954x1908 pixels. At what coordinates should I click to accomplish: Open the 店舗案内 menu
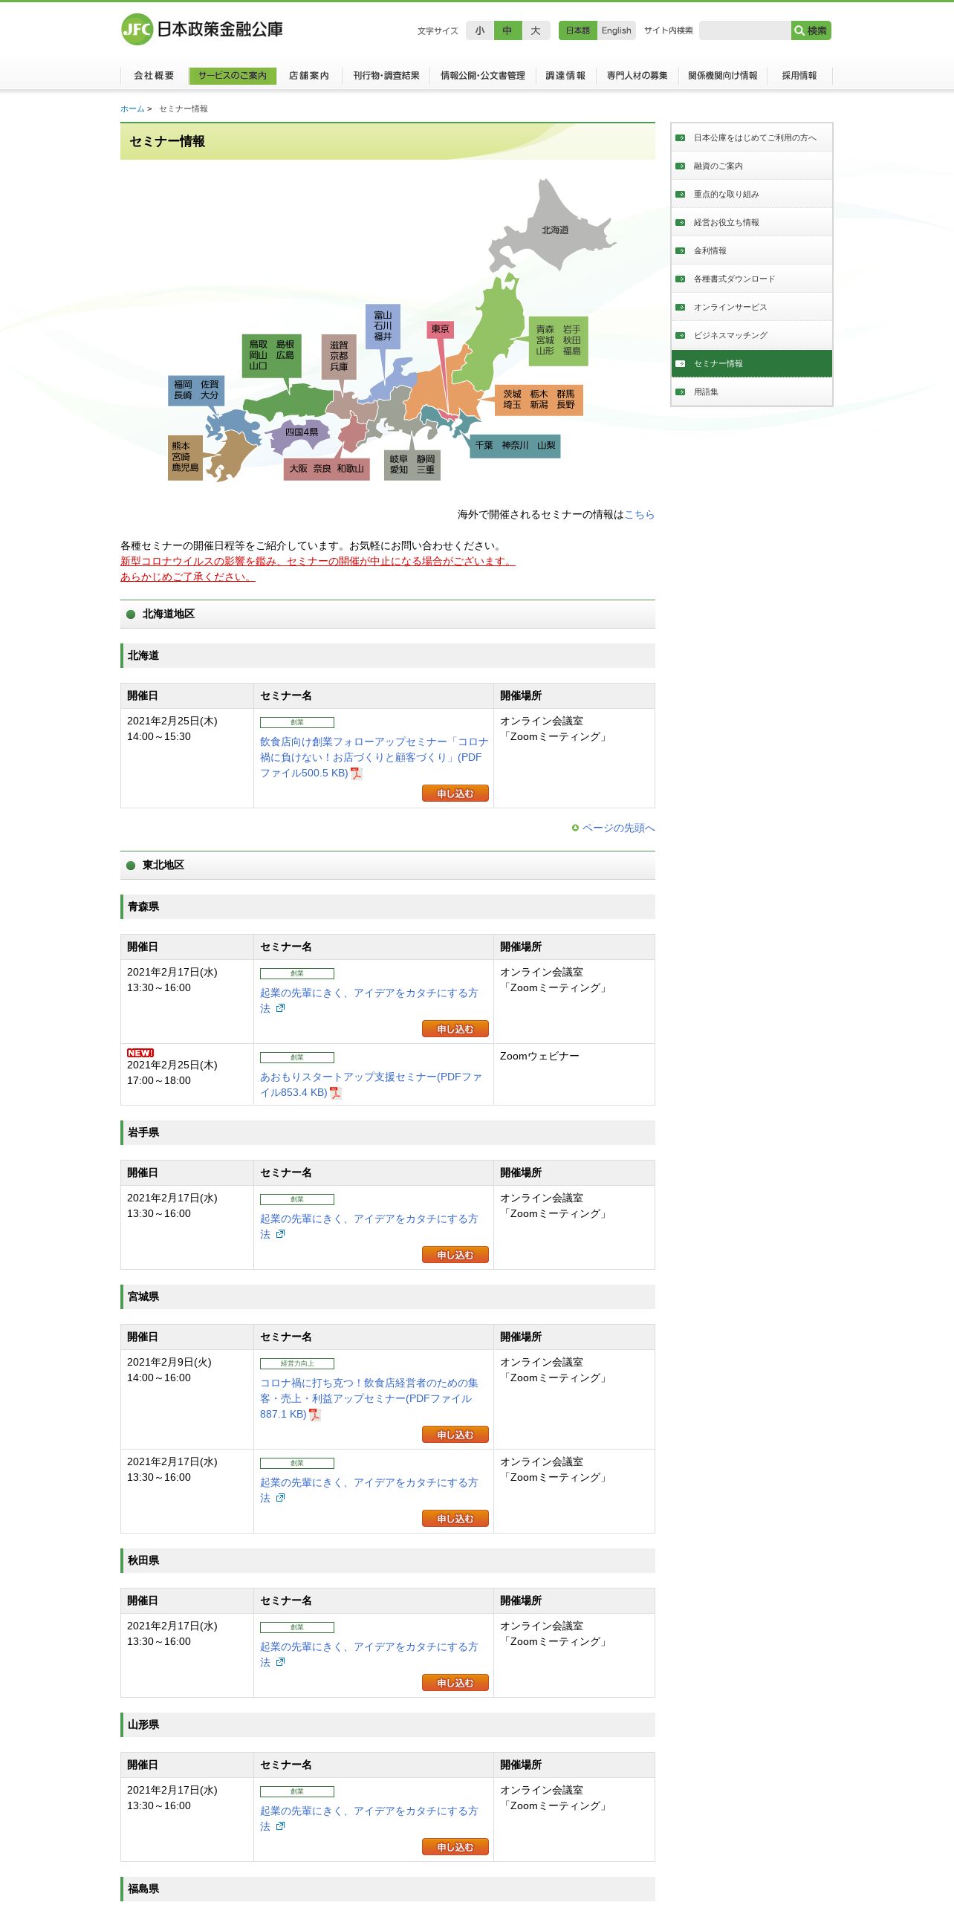click(309, 76)
